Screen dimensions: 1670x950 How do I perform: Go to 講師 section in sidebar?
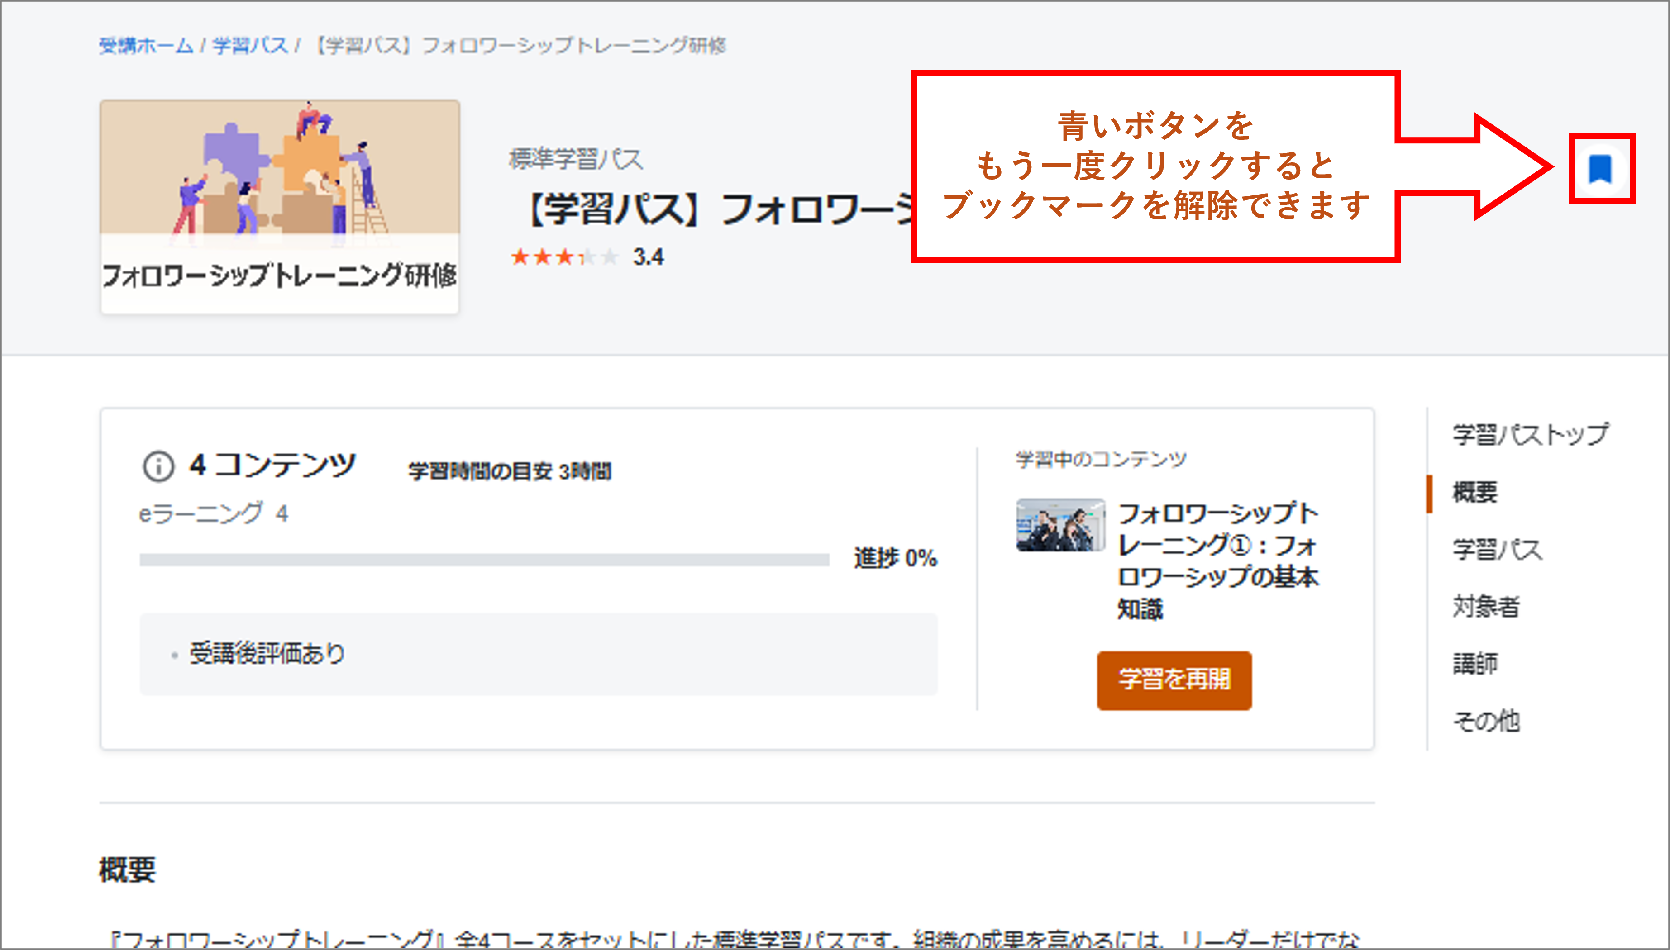[1475, 664]
